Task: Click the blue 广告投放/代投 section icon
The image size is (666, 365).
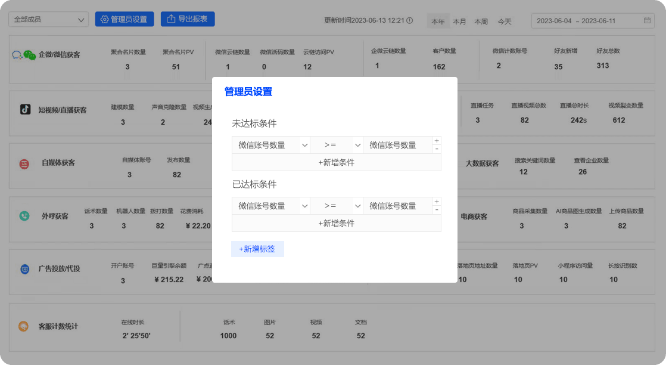Action: pyautogui.click(x=24, y=269)
